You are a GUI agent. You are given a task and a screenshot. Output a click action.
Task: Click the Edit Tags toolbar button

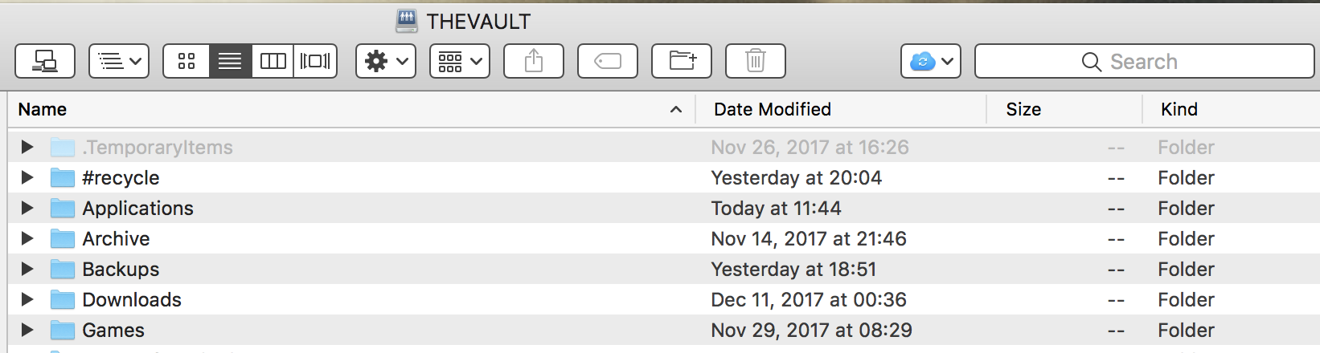608,61
